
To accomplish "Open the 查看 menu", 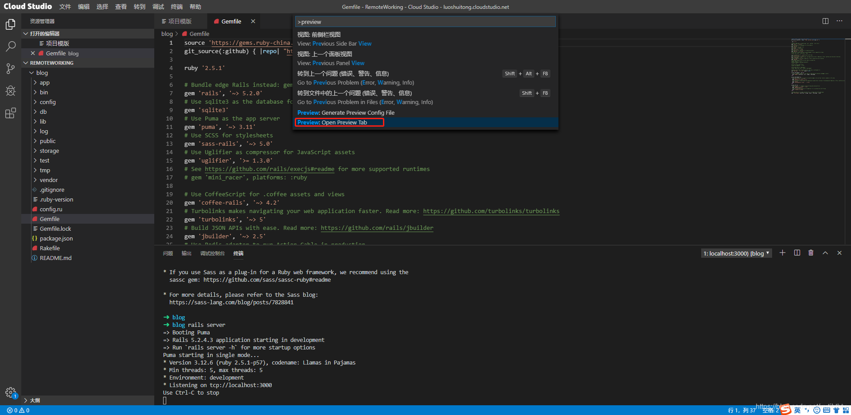I will pos(121,7).
